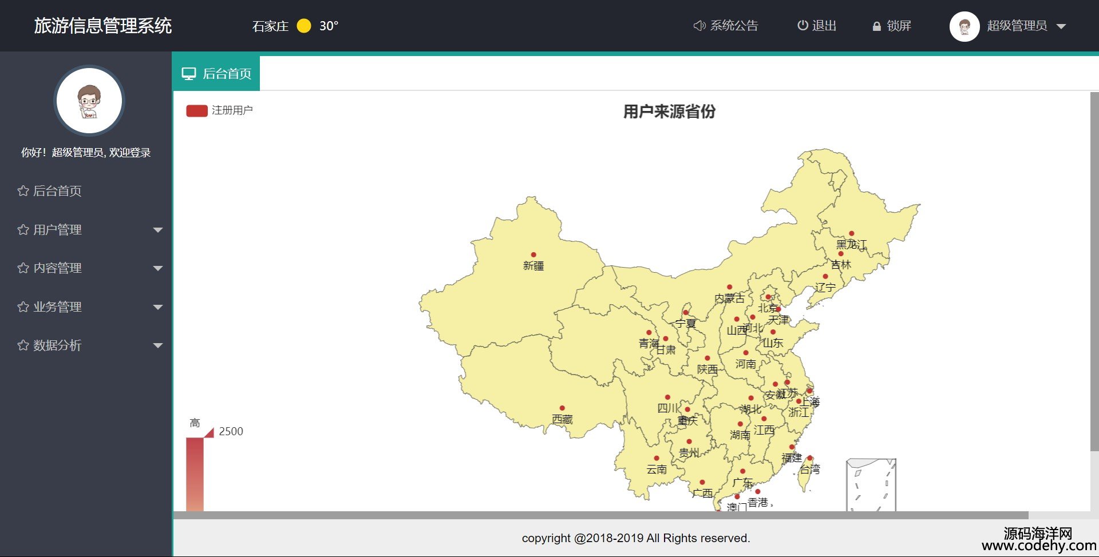Screen dimensions: 1099x557
Task: Open the 用户管理 menu
Action: point(86,230)
